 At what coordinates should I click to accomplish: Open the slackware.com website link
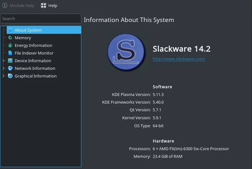[x=179, y=59]
